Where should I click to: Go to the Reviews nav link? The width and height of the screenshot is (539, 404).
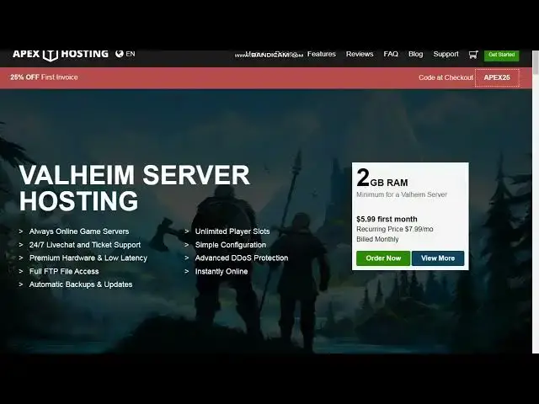tap(360, 54)
